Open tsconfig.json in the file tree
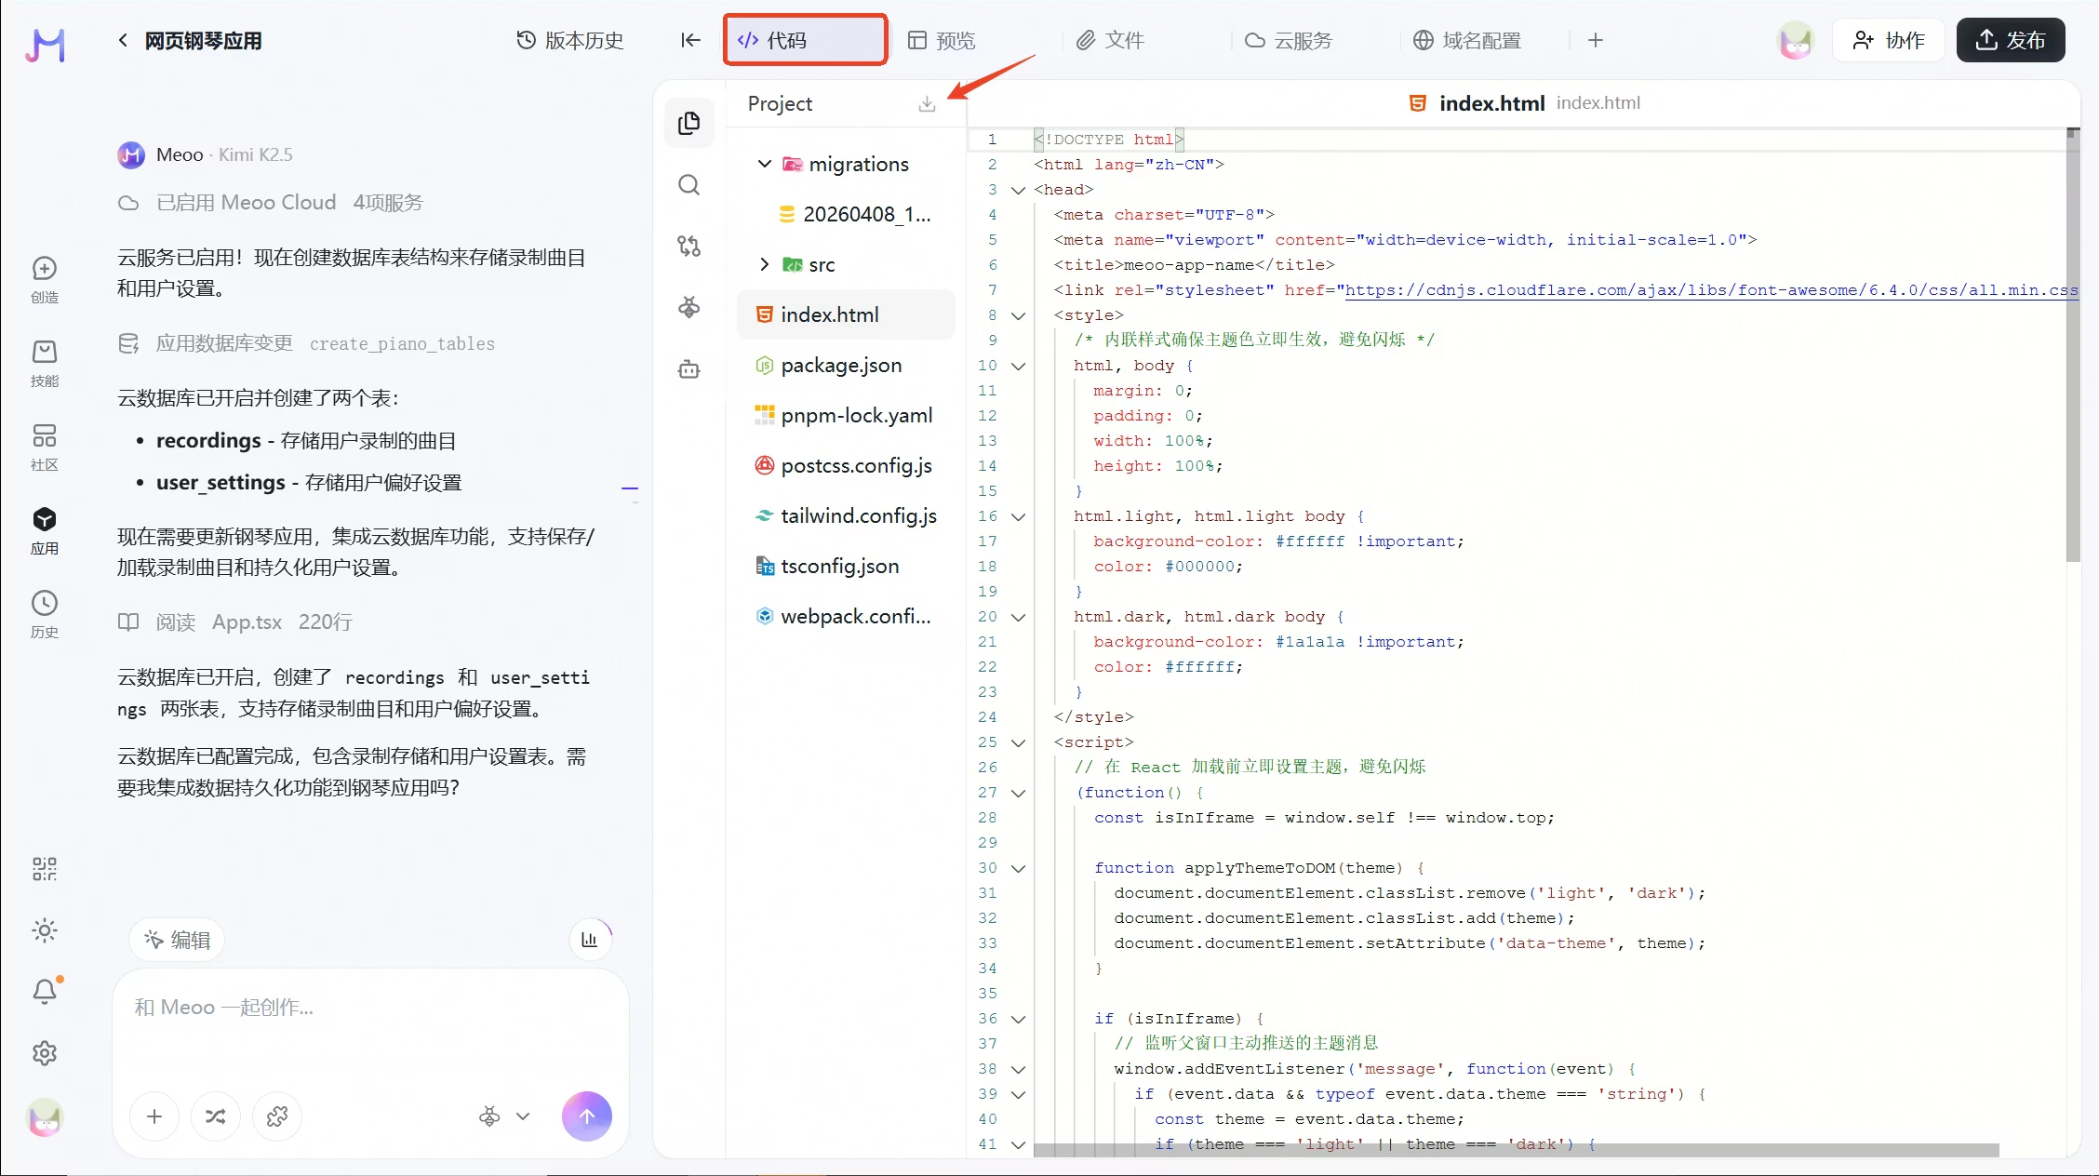This screenshot has height=1176, width=2099. 846,566
